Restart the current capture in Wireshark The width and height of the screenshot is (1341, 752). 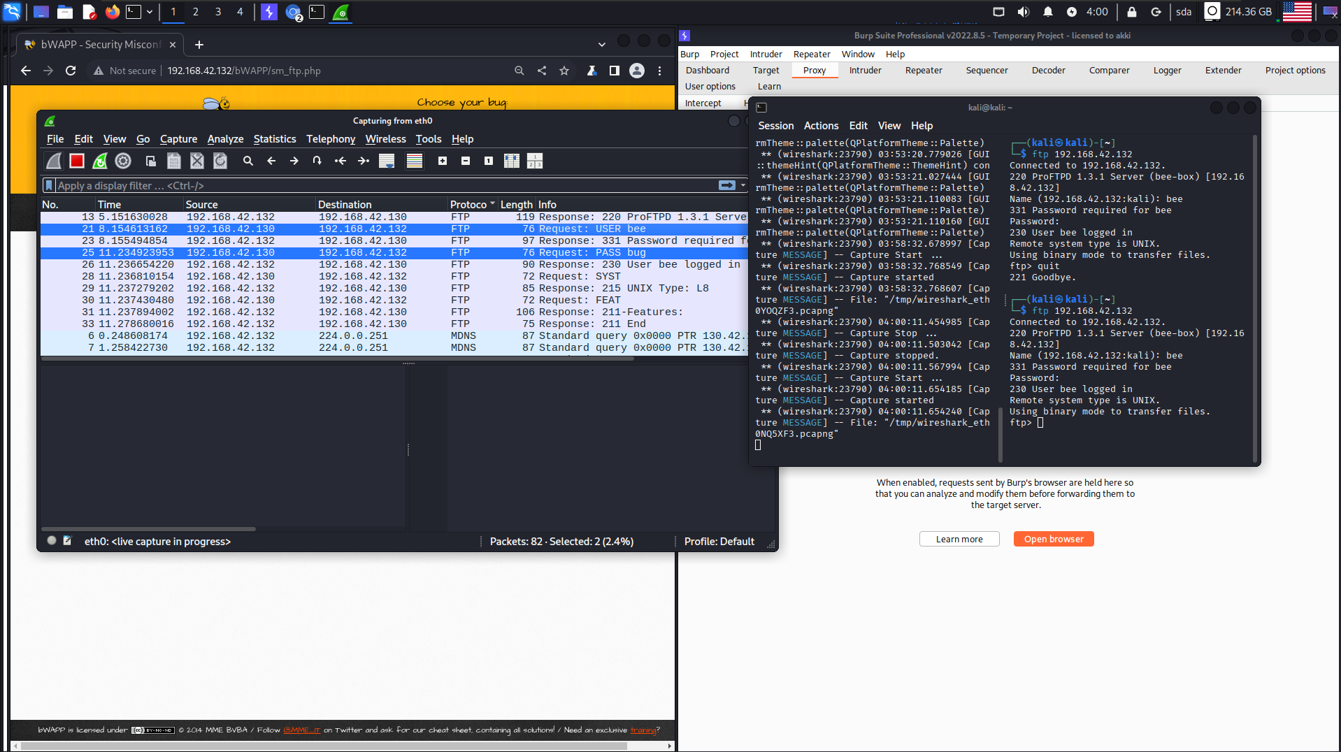tap(100, 161)
